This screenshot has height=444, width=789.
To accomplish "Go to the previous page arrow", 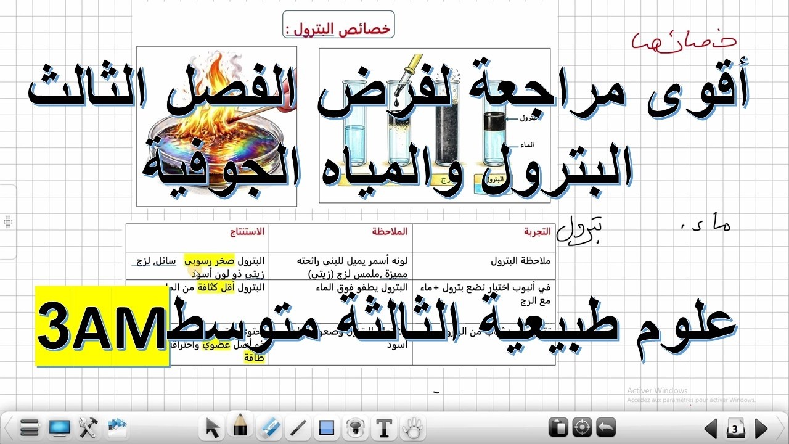I will pos(711,428).
